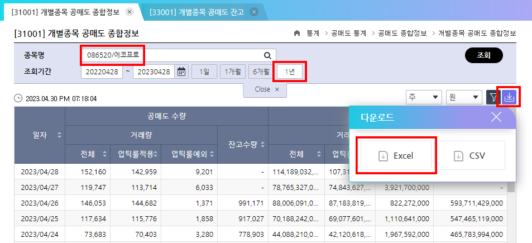Click start date field 20220428
This screenshot has height=243, width=532.
click(x=102, y=72)
